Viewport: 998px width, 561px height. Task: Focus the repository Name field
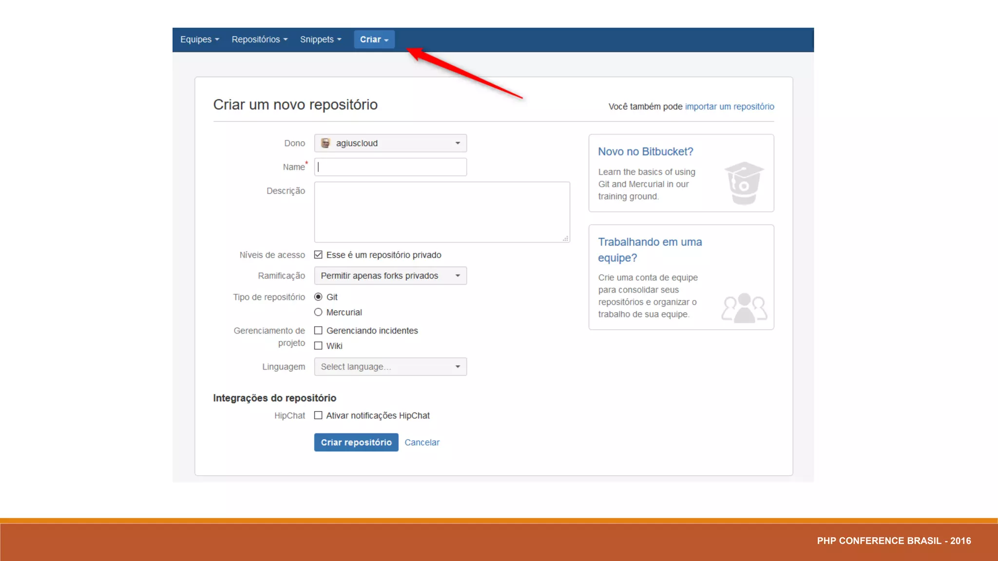390,167
